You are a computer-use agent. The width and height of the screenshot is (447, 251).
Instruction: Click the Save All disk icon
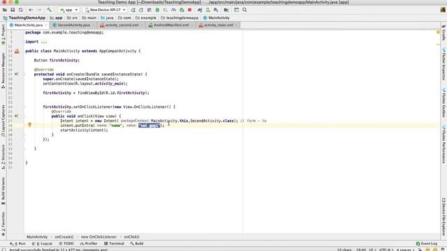point(13,10)
